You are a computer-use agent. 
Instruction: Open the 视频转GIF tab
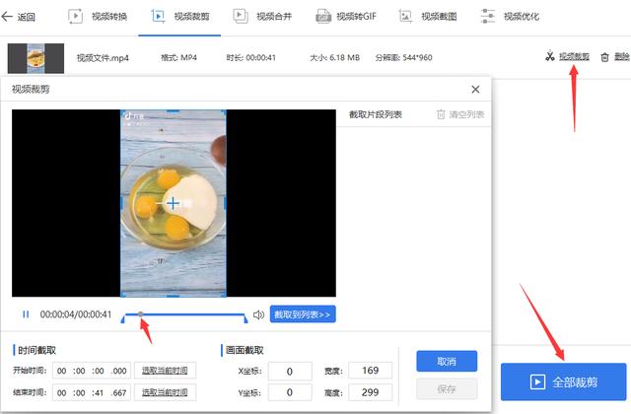pyautogui.click(x=346, y=17)
